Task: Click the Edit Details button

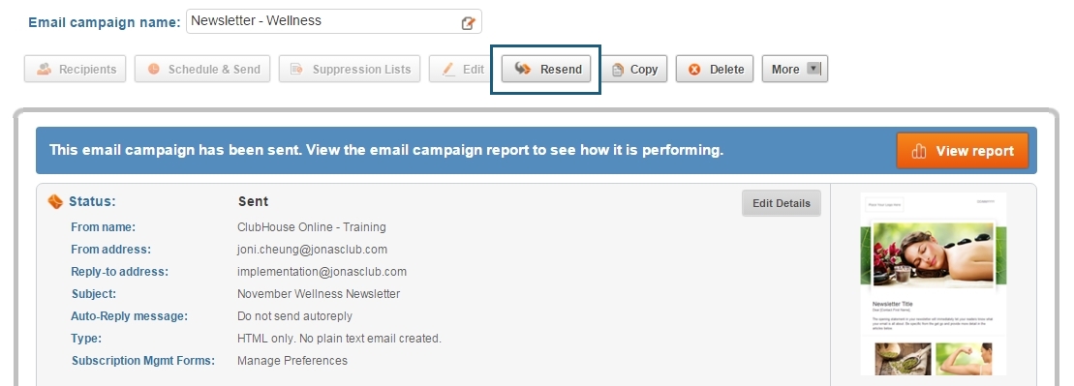Action: pyautogui.click(x=781, y=203)
